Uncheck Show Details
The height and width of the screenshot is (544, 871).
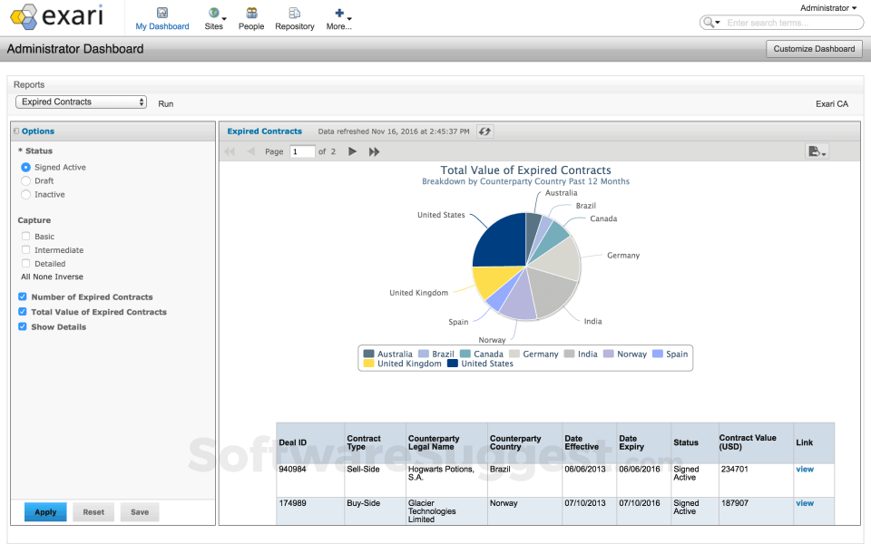[x=22, y=326]
